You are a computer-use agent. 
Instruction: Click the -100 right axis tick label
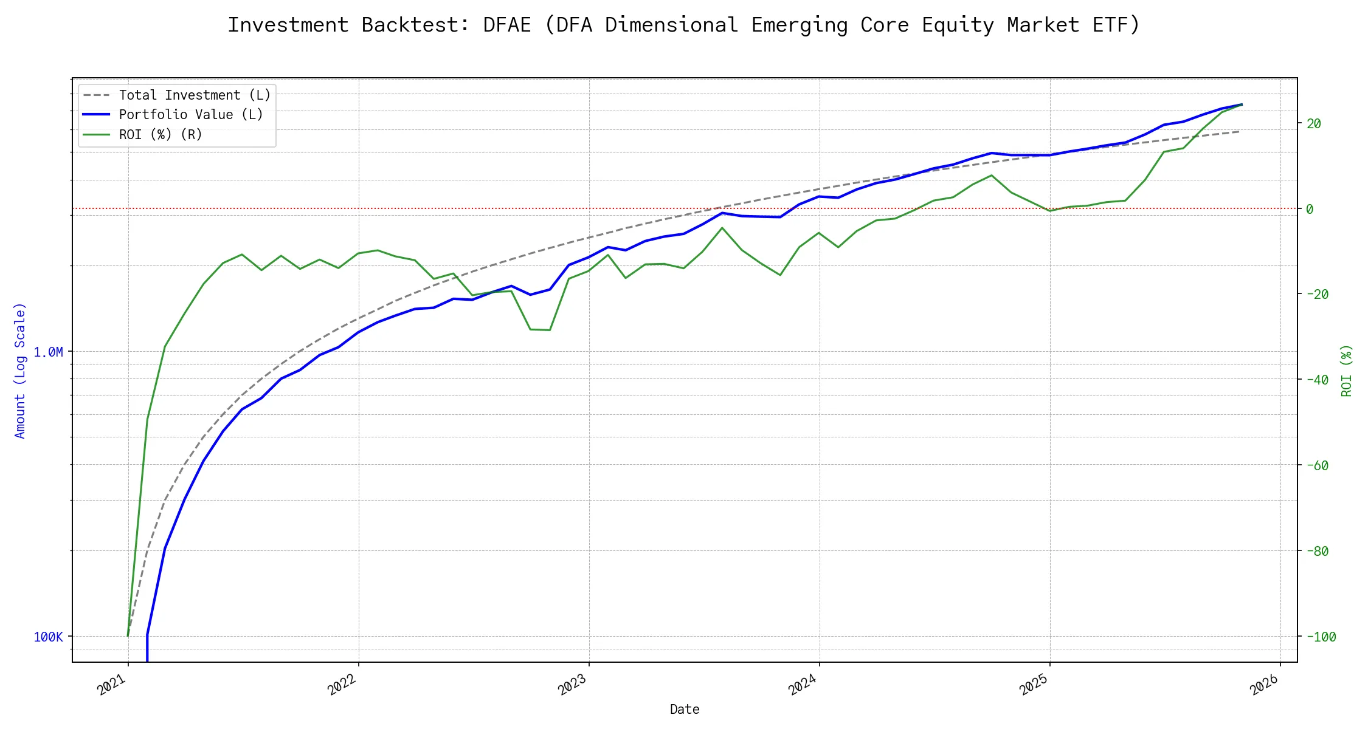tap(1321, 637)
